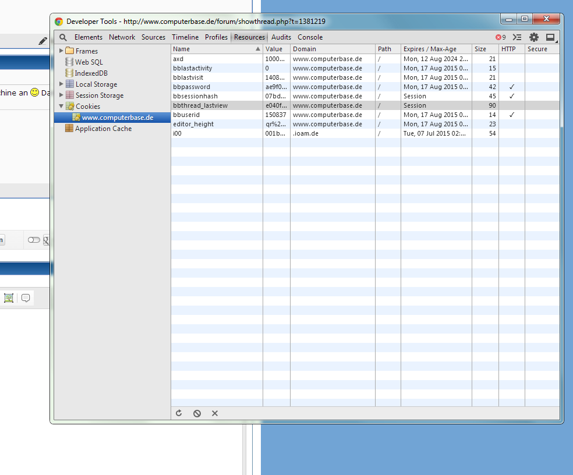Open the Audits tab

[x=281, y=37]
